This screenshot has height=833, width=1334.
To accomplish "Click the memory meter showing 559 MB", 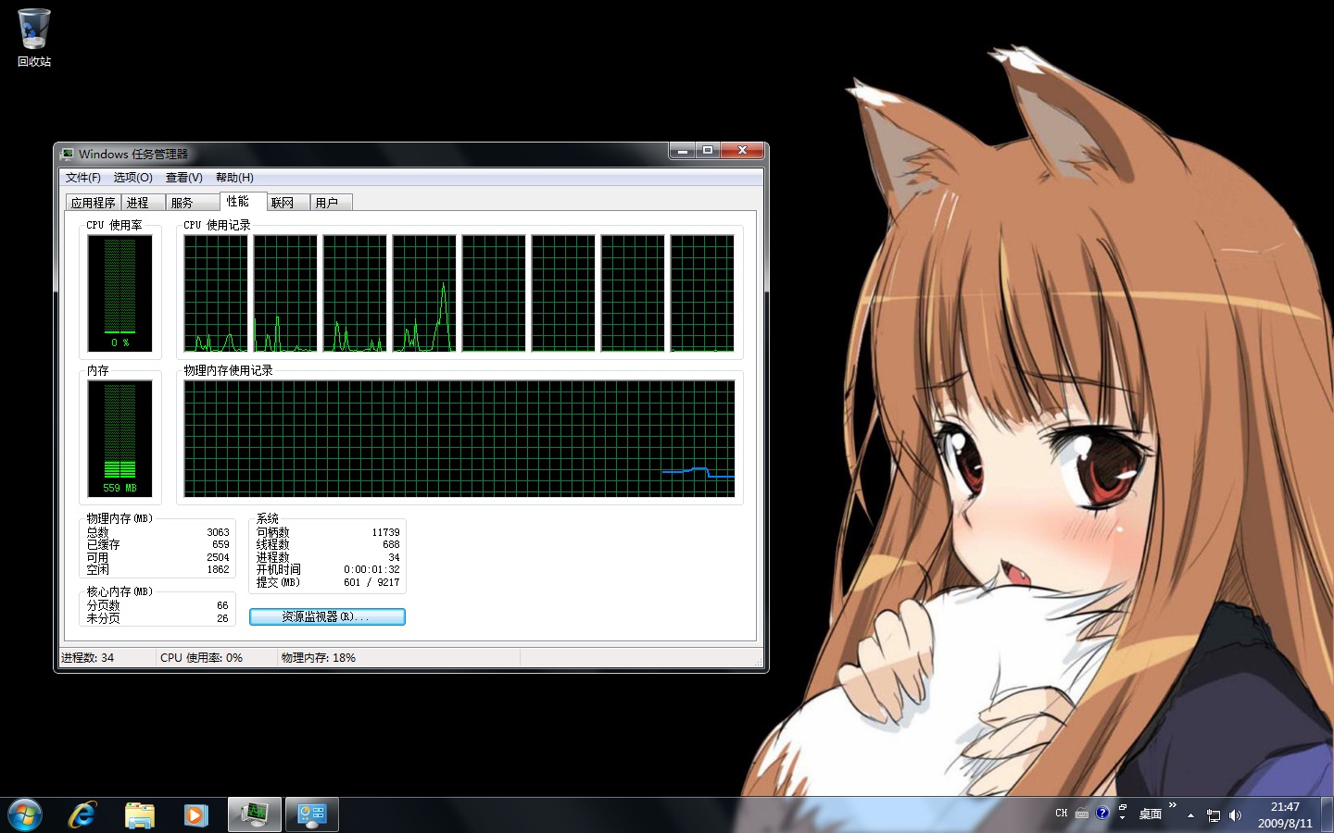I will [x=120, y=439].
